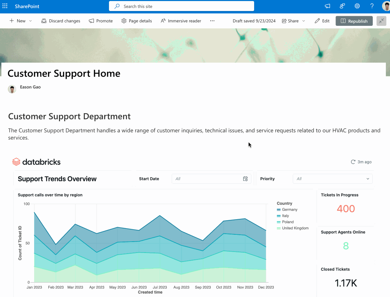Viewport: 390px width, 297px height.
Task: Launch the Immersive reader
Action: click(x=181, y=21)
